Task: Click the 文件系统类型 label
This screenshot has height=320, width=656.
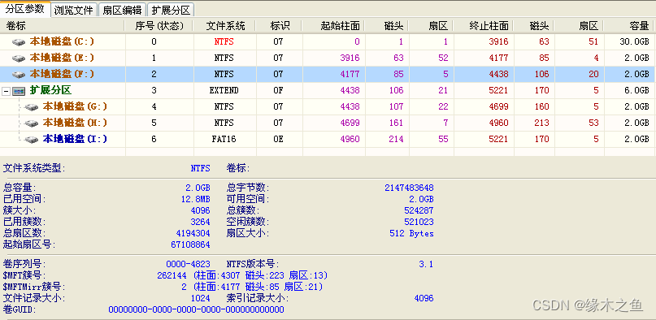Action: [34, 169]
